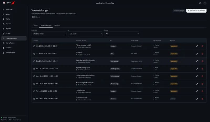Delete the Ausrückung Erntedankfest event
Image resolution: width=210 pixels, height=122 pixels.
pyautogui.click(x=202, y=84)
